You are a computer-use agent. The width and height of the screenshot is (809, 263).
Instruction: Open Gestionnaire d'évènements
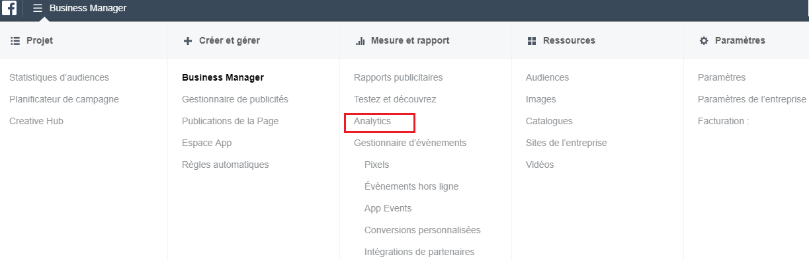coord(410,143)
